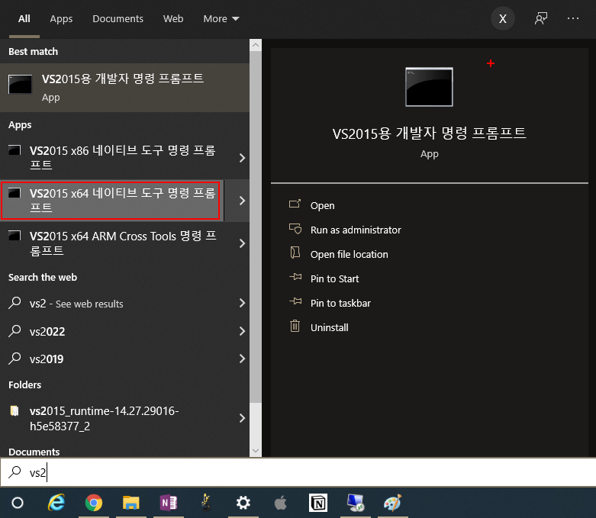Expand the vs2015_runtime folder arrow
The image size is (596, 518).
pyautogui.click(x=242, y=418)
